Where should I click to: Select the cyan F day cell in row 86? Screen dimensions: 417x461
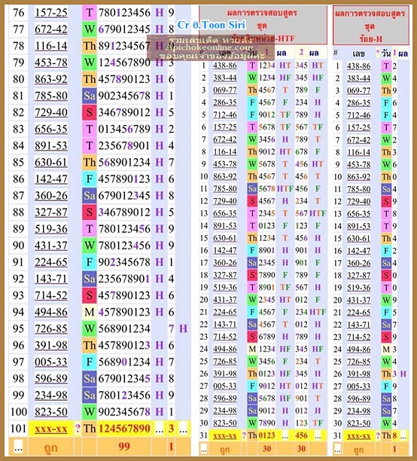(90, 179)
